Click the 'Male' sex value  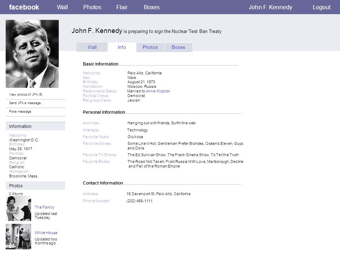click(132, 78)
